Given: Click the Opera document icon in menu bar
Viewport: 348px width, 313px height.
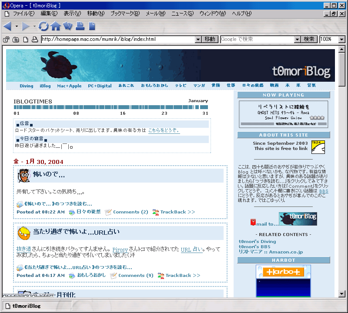Looking at the screenshot, I should click(x=7, y=14).
